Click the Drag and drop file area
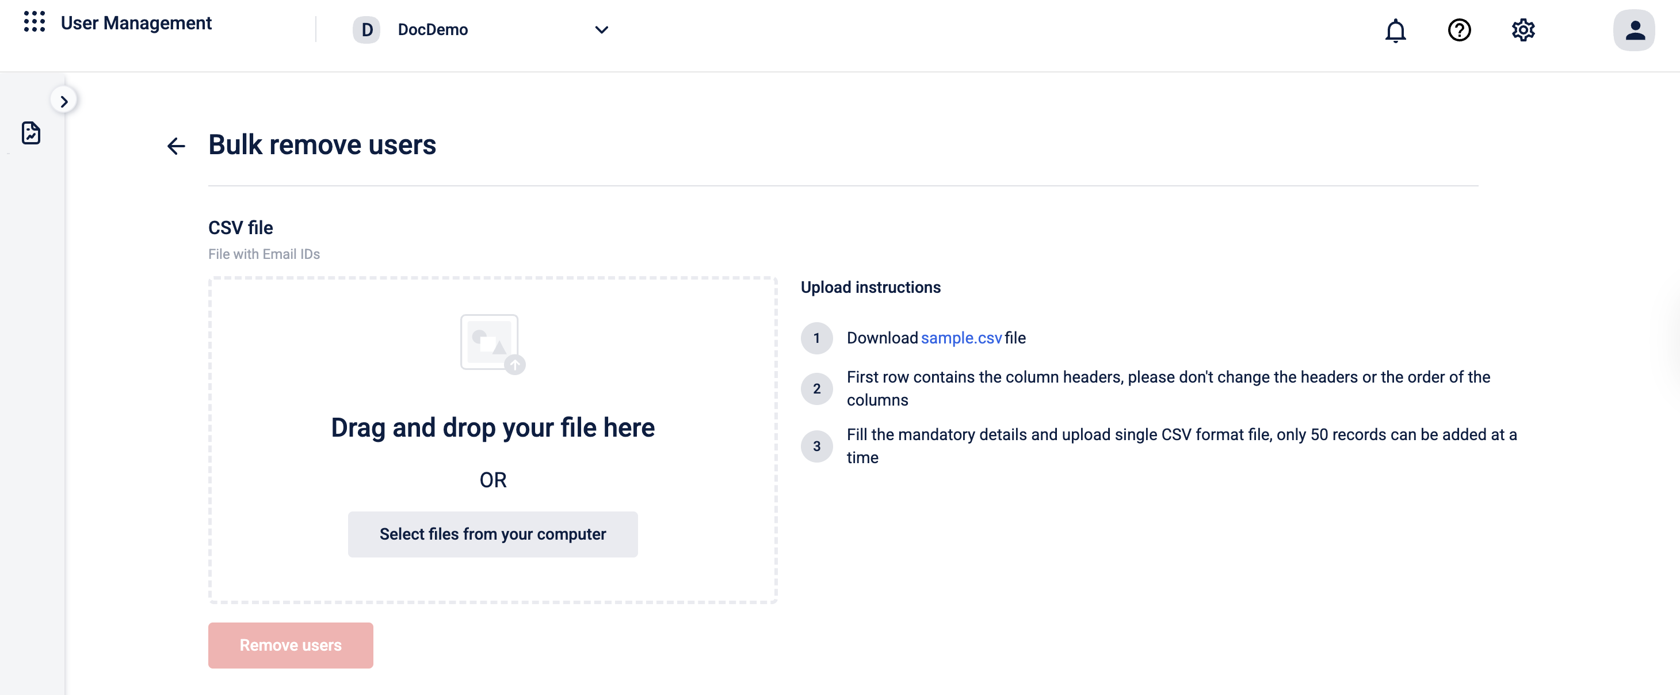Screen dimensions: 1680x695 492,427
